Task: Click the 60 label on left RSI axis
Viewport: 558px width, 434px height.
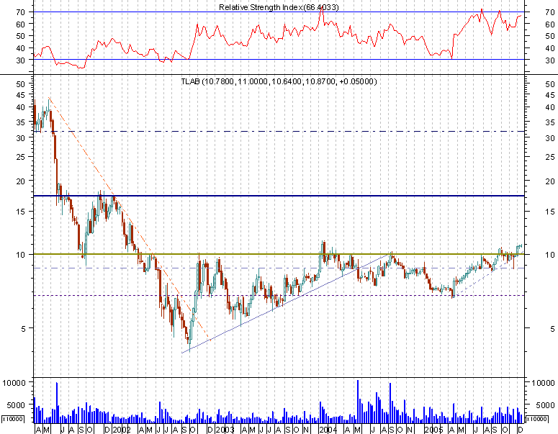Action: [21, 24]
